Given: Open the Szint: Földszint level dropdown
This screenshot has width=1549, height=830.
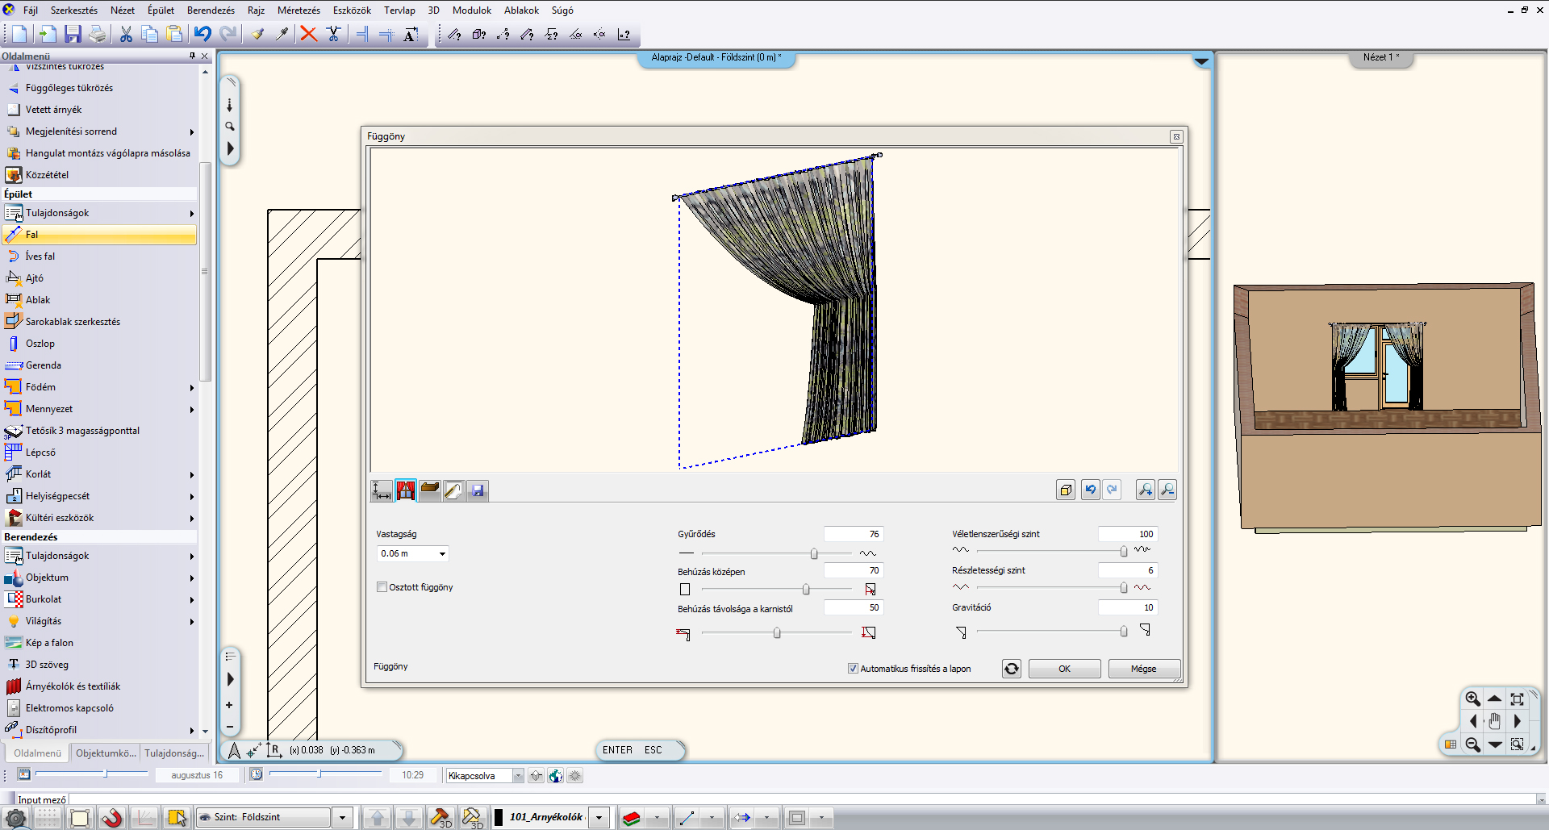Looking at the screenshot, I should [342, 817].
